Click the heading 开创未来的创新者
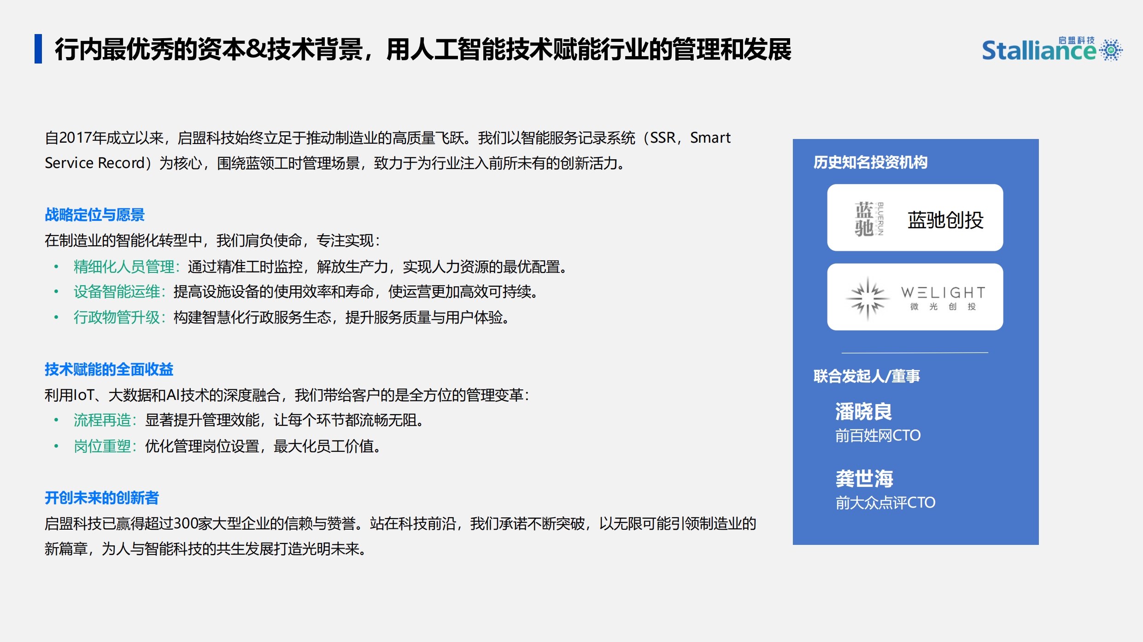 [101, 497]
